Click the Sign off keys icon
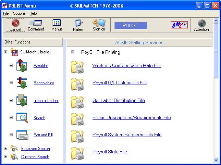The height and width of the screenshot is (165, 221). tap(99, 23)
